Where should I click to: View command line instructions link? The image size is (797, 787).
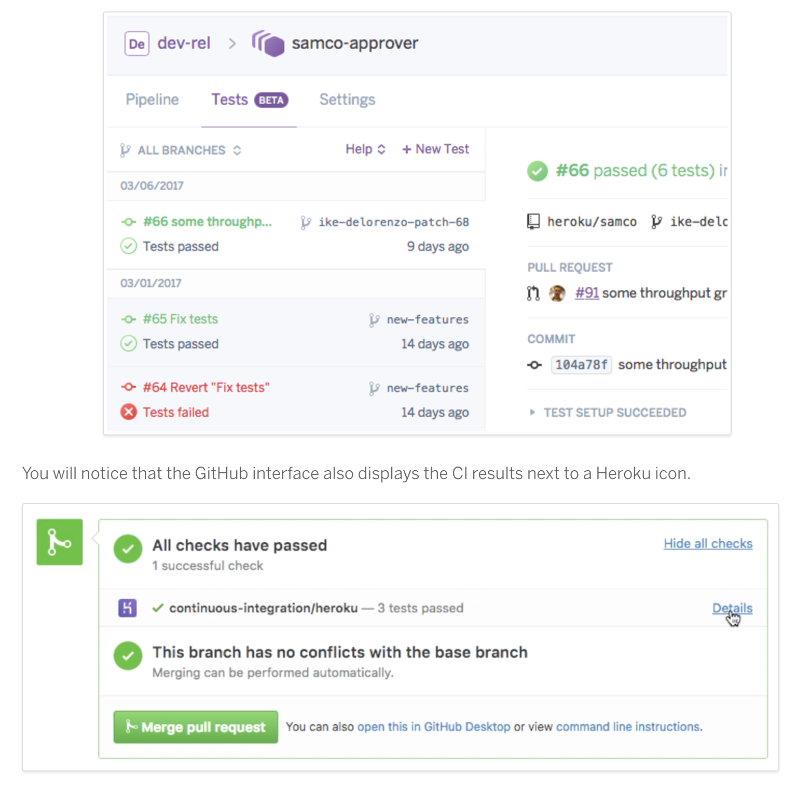point(628,727)
